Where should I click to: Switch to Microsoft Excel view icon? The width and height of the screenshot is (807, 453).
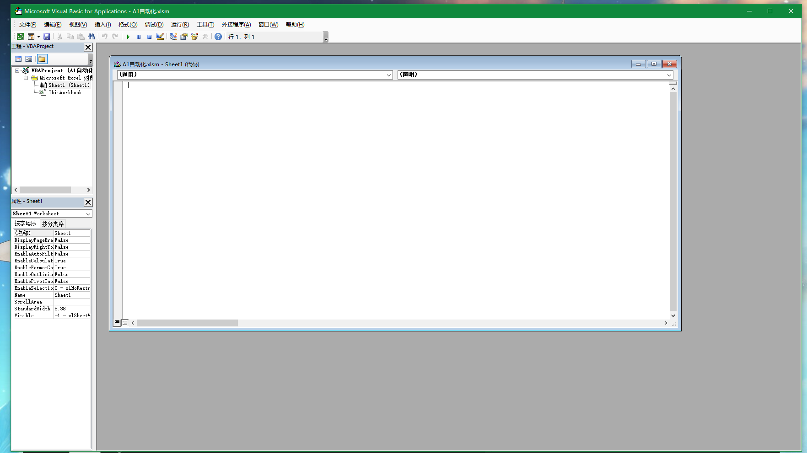click(x=21, y=37)
